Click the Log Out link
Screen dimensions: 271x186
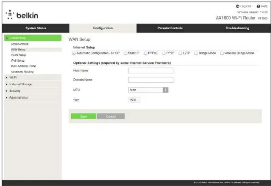coord(246,6)
